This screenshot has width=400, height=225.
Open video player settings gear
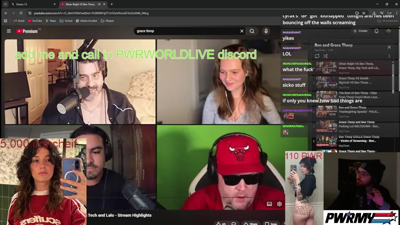tap(279, 204)
